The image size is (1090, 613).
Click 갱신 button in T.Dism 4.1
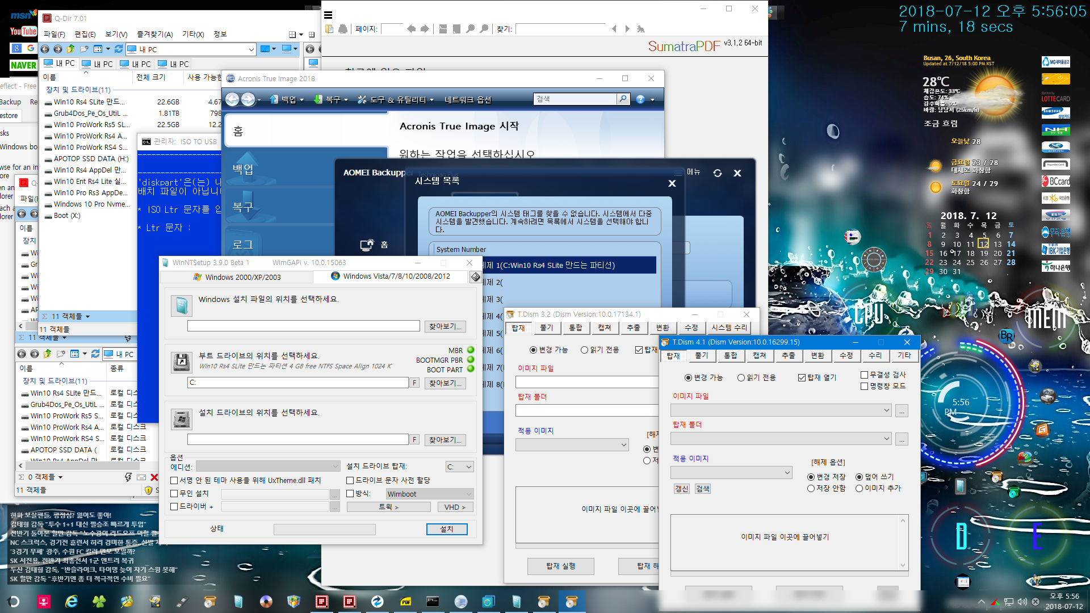681,489
